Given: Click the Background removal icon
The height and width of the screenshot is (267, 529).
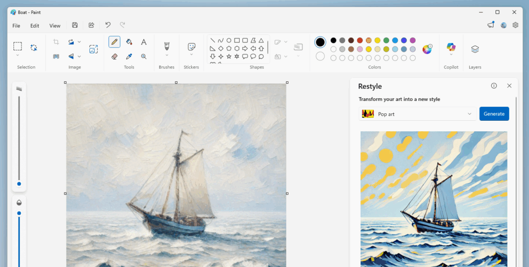Looking at the screenshot, I should [56, 56].
